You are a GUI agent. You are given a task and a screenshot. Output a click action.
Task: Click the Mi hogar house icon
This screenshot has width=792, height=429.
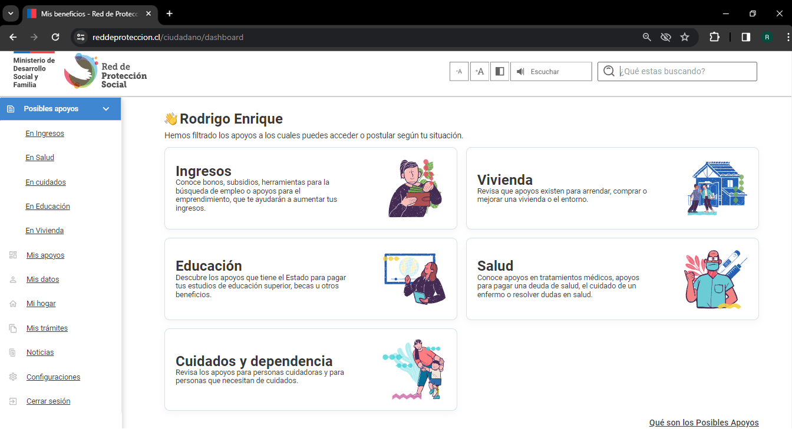pyautogui.click(x=13, y=304)
